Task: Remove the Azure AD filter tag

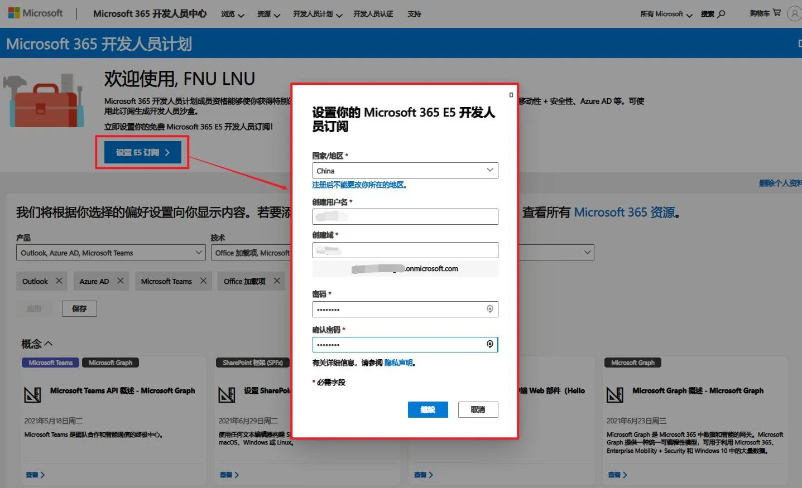Action: [x=121, y=281]
